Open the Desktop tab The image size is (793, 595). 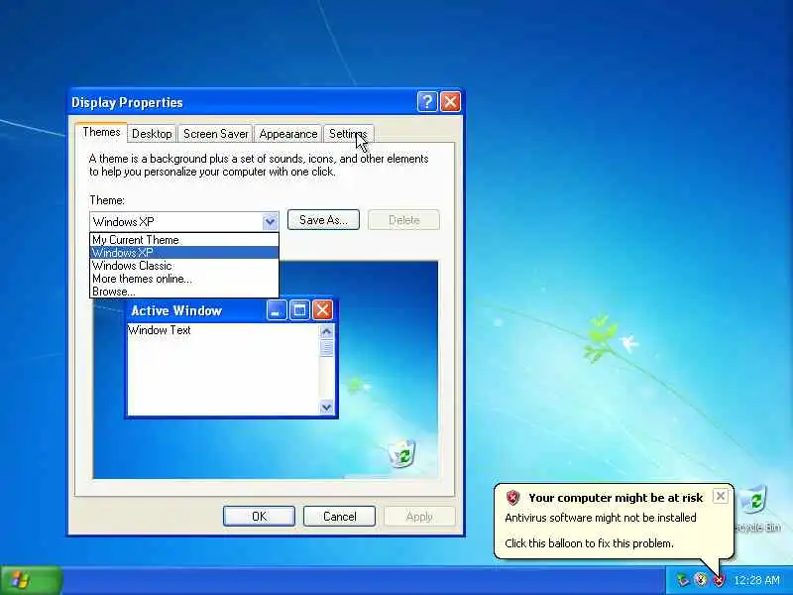pos(152,134)
